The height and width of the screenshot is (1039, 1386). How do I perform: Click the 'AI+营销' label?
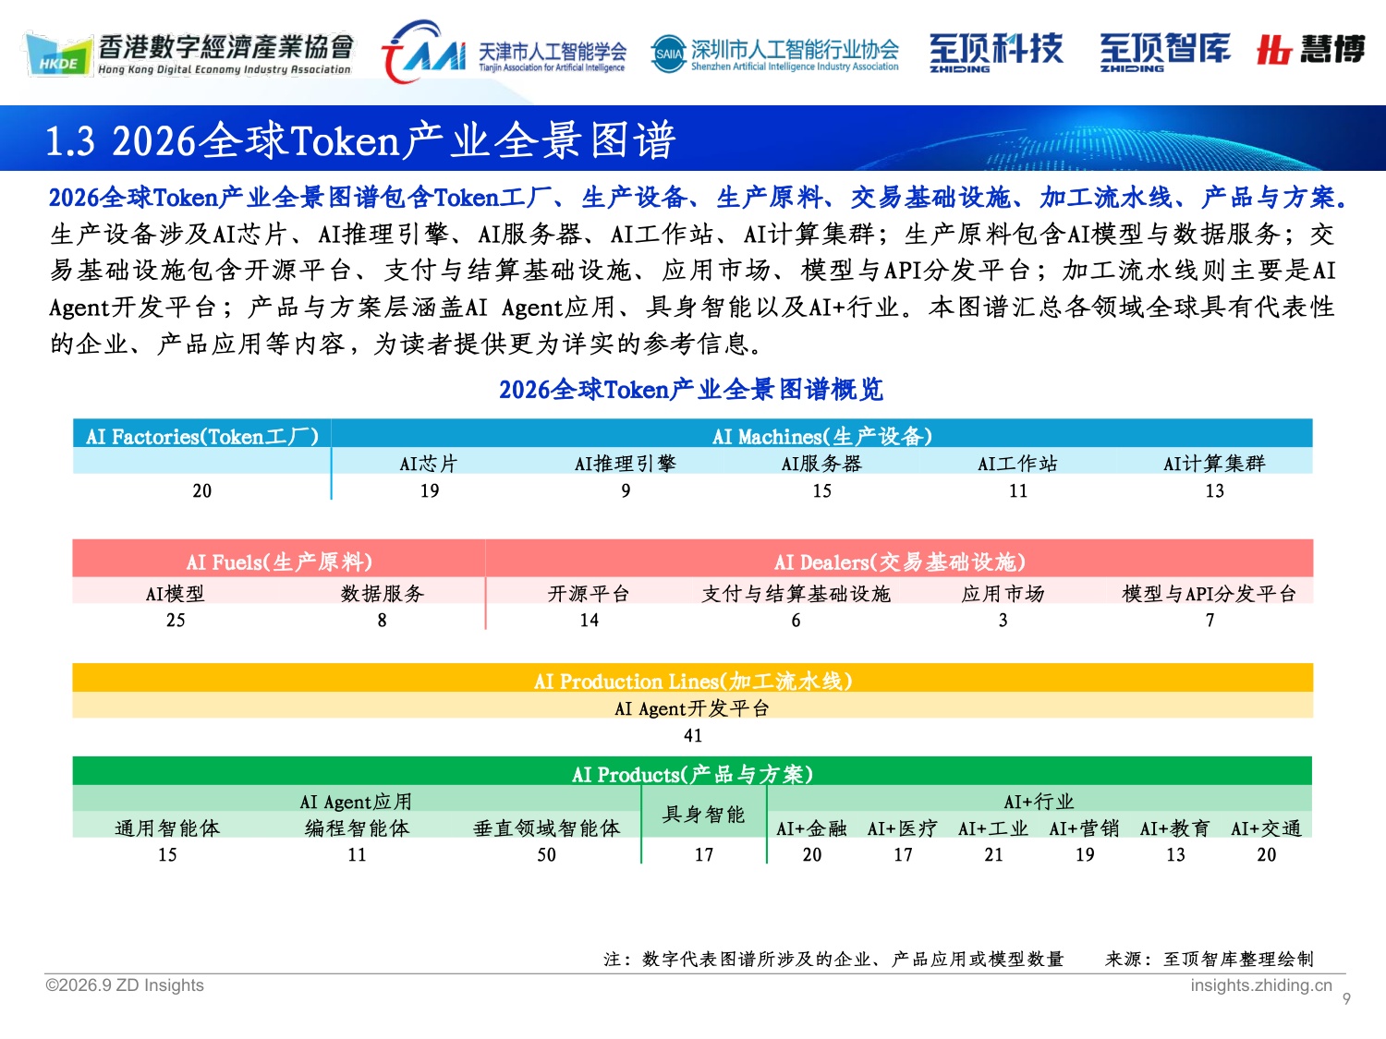1085,828
